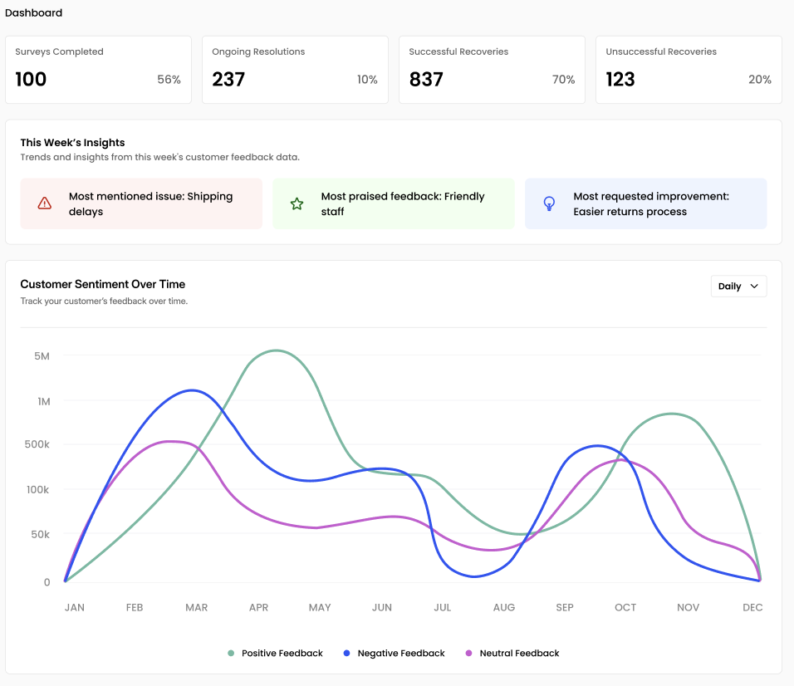Select the star icon beside praised feedback
The height and width of the screenshot is (686, 794).
tap(297, 203)
